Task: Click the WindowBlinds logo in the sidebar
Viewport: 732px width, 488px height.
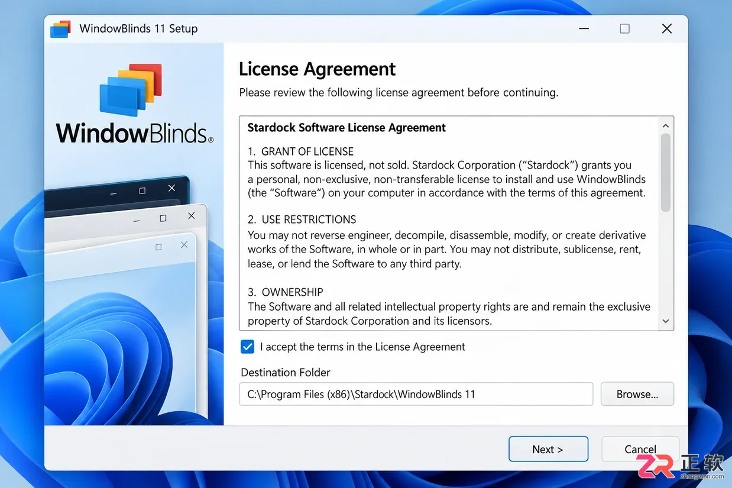Action: pos(134,104)
